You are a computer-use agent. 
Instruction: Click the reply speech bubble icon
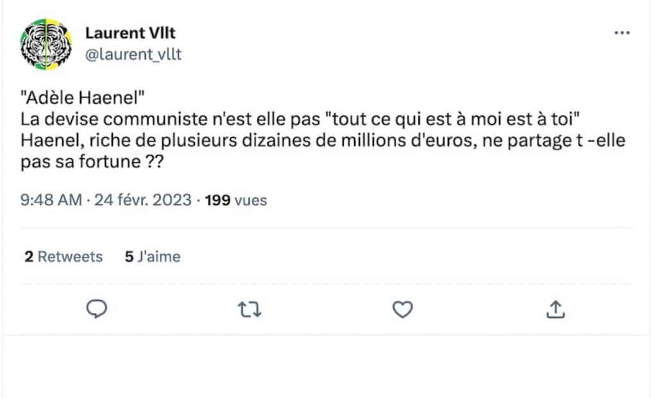tap(96, 310)
